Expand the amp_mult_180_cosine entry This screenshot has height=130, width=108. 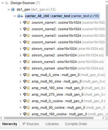click(20, 114)
